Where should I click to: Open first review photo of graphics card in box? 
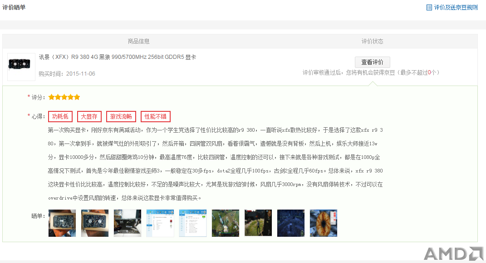point(62,223)
